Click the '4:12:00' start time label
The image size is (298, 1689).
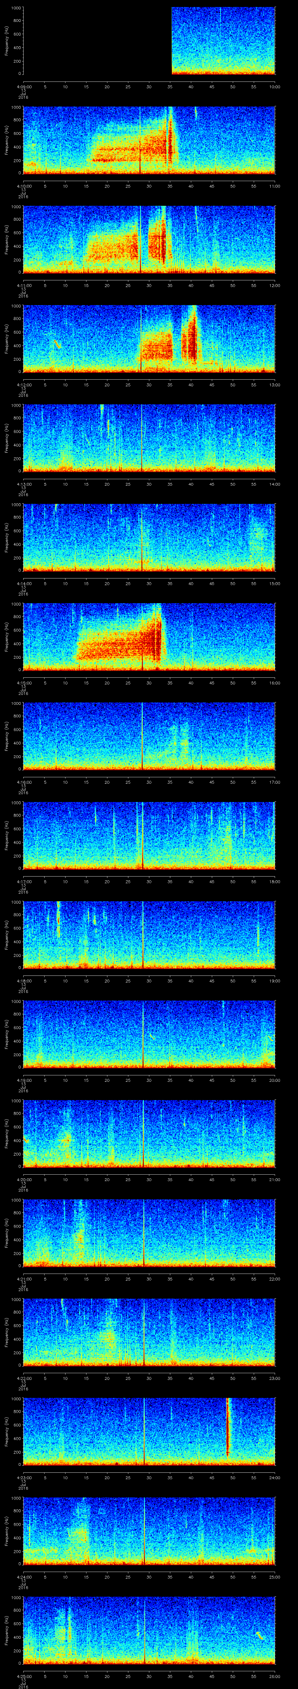point(24,385)
